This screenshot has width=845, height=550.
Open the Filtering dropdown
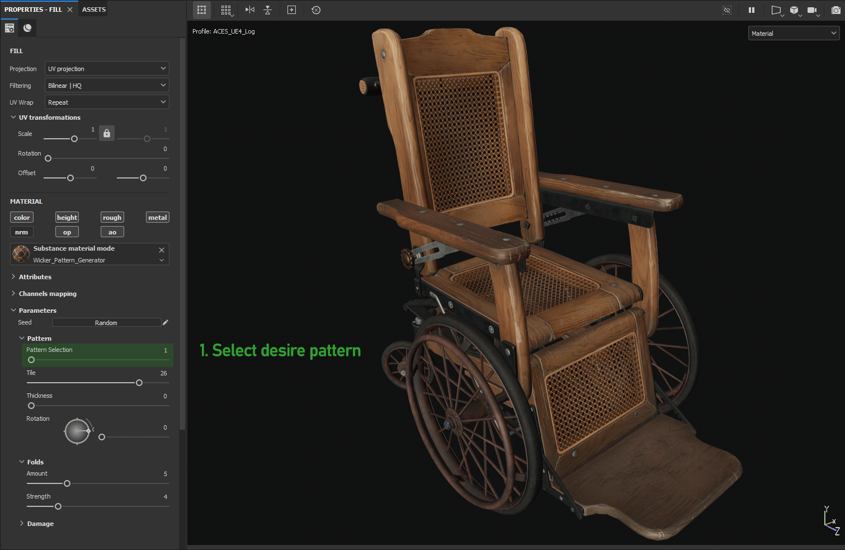click(x=107, y=86)
